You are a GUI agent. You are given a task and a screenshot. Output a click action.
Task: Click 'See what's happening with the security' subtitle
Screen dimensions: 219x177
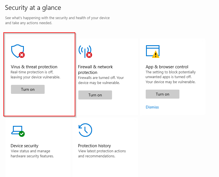57,21
